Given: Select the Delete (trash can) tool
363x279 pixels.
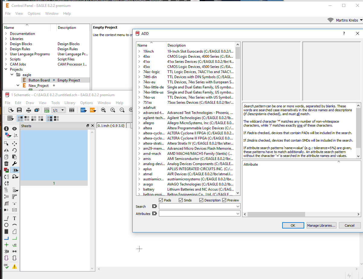Looking at the screenshot, I should tap(6, 164).
